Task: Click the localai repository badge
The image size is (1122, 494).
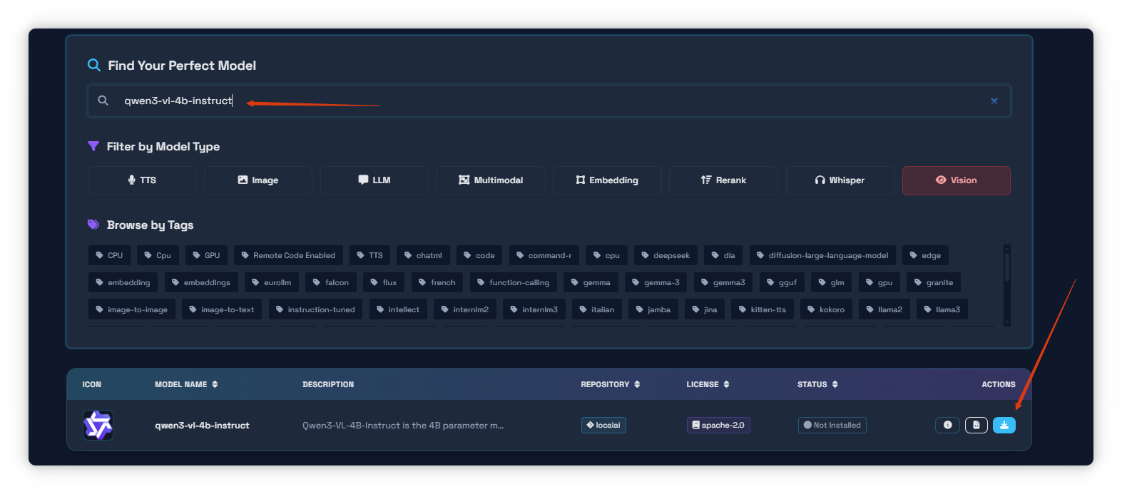Action: (x=603, y=425)
